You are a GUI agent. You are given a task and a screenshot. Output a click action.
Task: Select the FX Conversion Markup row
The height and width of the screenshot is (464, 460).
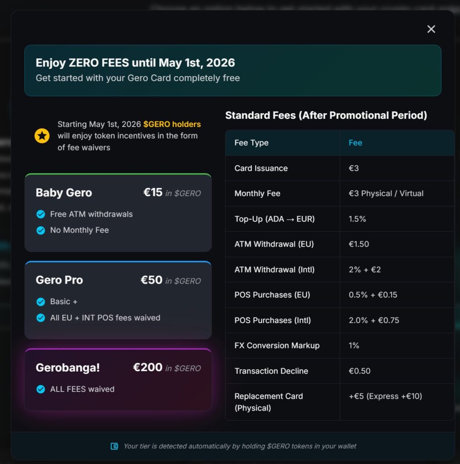point(277,346)
